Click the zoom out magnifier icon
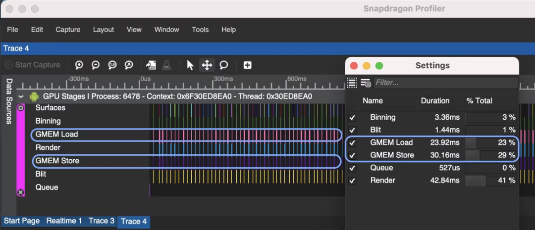The height and width of the screenshot is (230, 535). 96,65
